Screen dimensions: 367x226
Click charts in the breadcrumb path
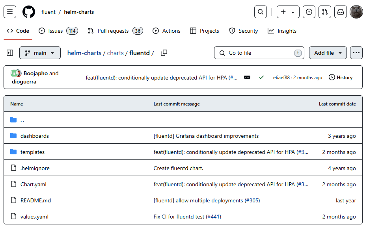click(x=116, y=53)
